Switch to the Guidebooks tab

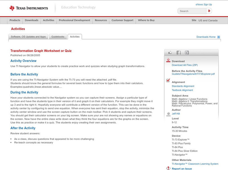tap(58, 37)
